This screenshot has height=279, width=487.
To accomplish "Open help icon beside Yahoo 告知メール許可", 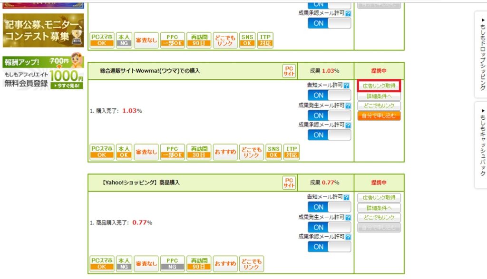I will coord(346,197).
